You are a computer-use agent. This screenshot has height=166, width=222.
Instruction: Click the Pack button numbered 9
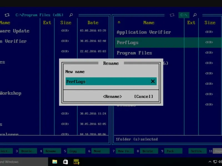pos(173,151)
